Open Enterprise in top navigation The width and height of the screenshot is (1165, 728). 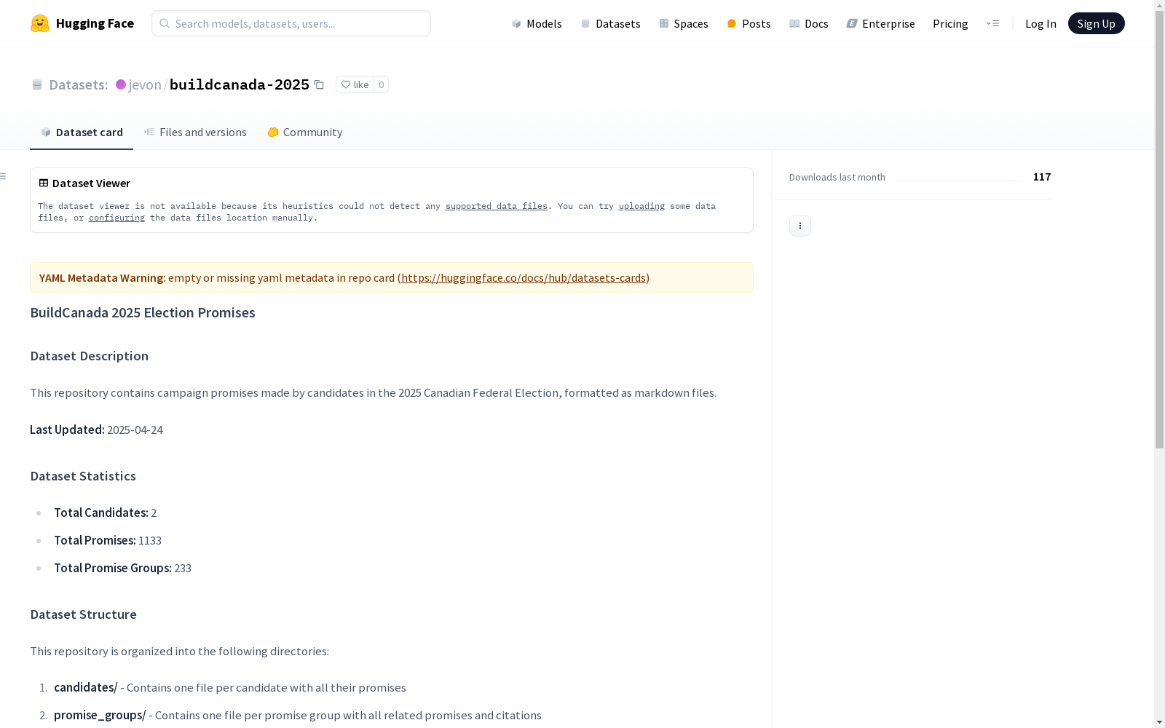click(881, 23)
